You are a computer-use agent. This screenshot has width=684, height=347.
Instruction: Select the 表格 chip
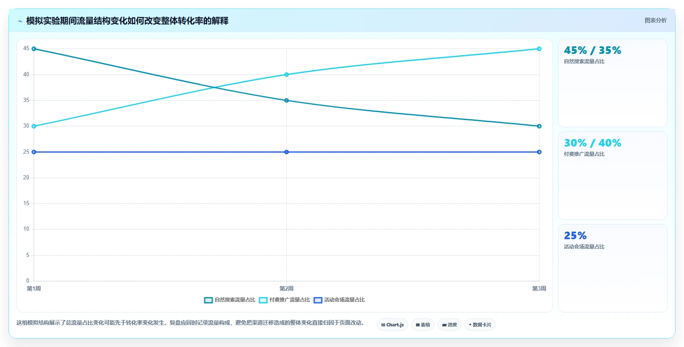click(x=423, y=325)
